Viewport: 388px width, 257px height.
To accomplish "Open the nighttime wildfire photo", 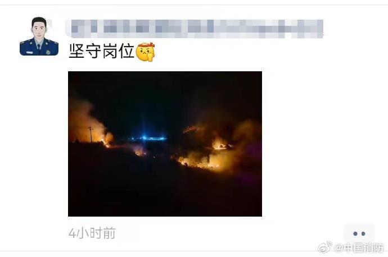I will [x=165, y=144].
